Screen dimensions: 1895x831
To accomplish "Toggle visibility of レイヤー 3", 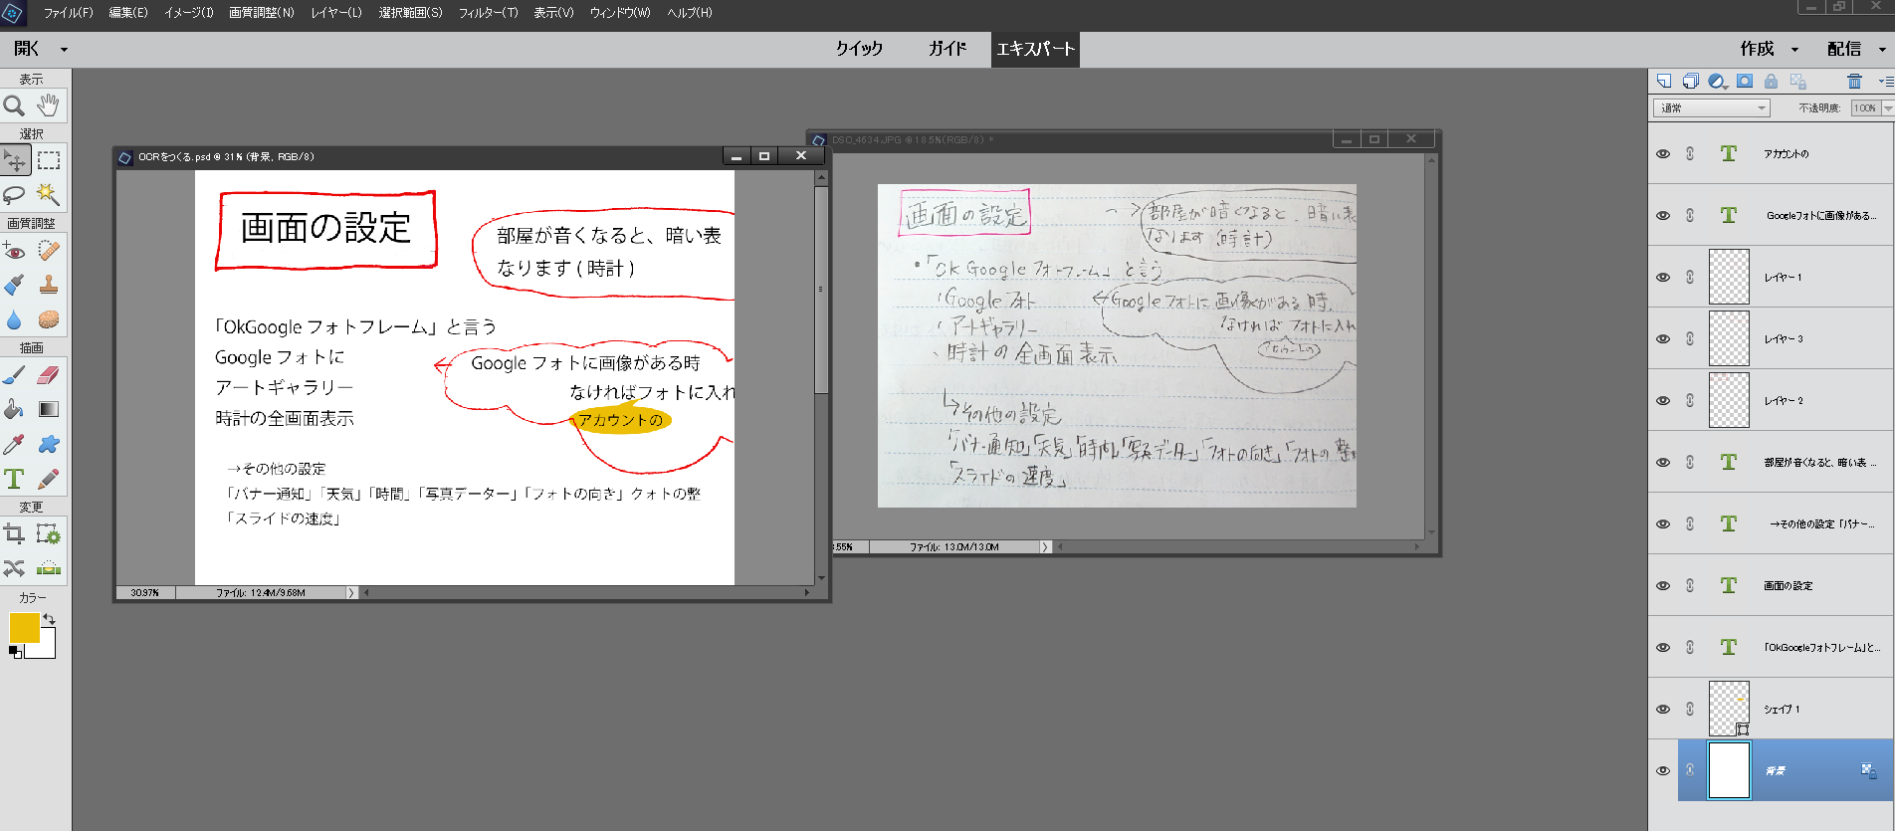I will point(1663,339).
